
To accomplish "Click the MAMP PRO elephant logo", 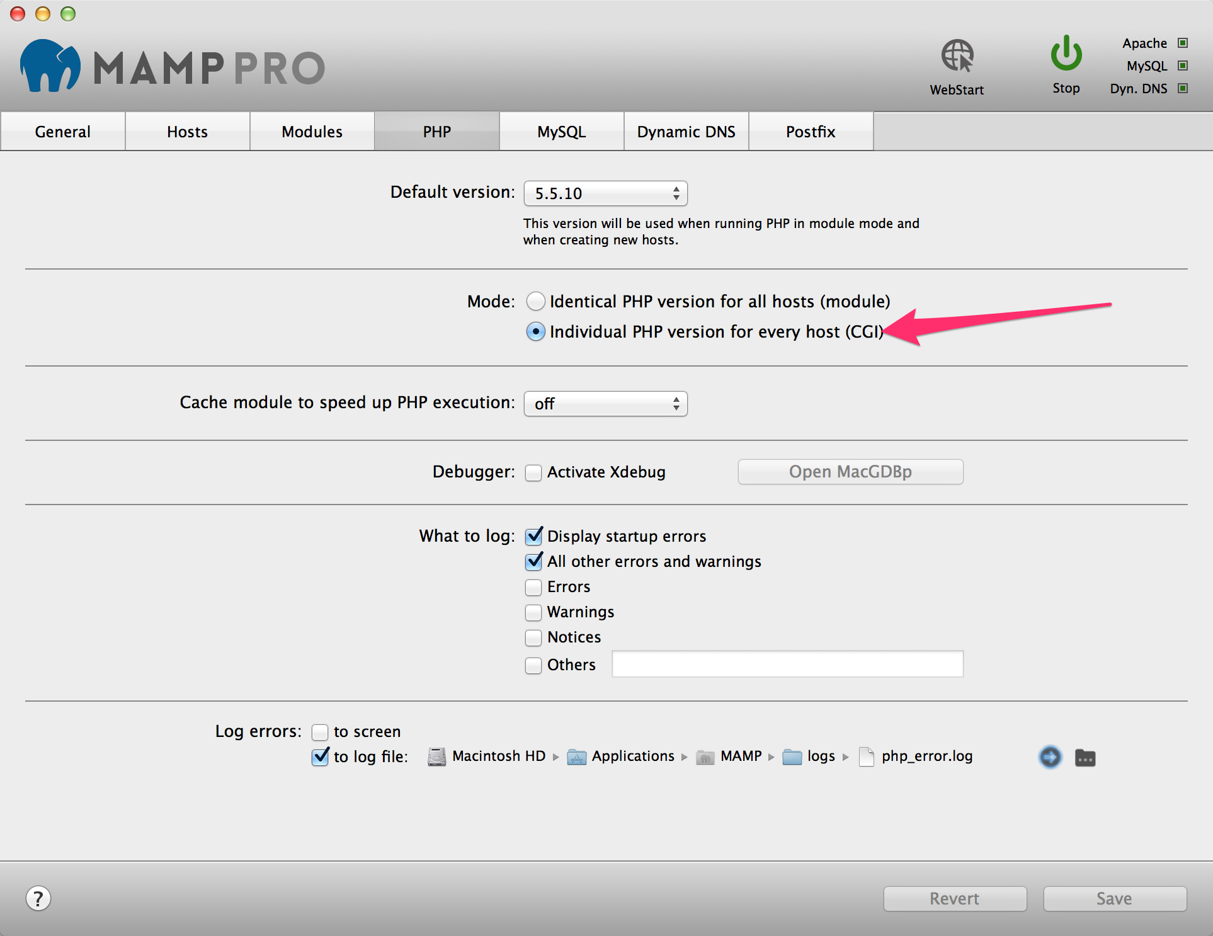I will pyautogui.click(x=50, y=66).
